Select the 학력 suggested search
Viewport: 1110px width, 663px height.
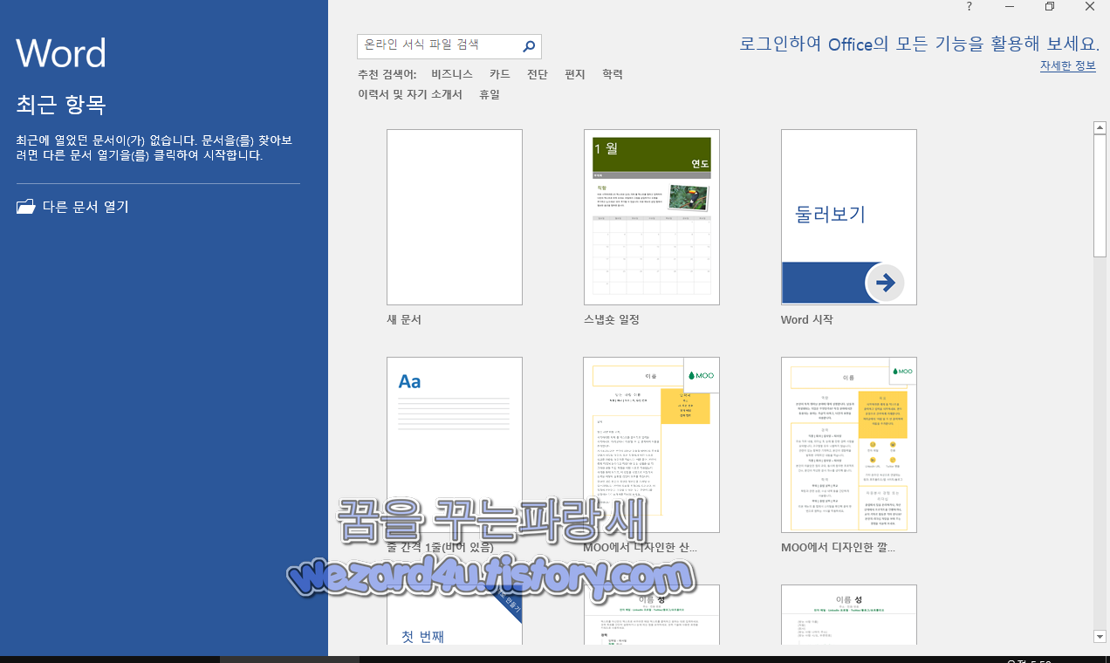(x=613, y=74)
